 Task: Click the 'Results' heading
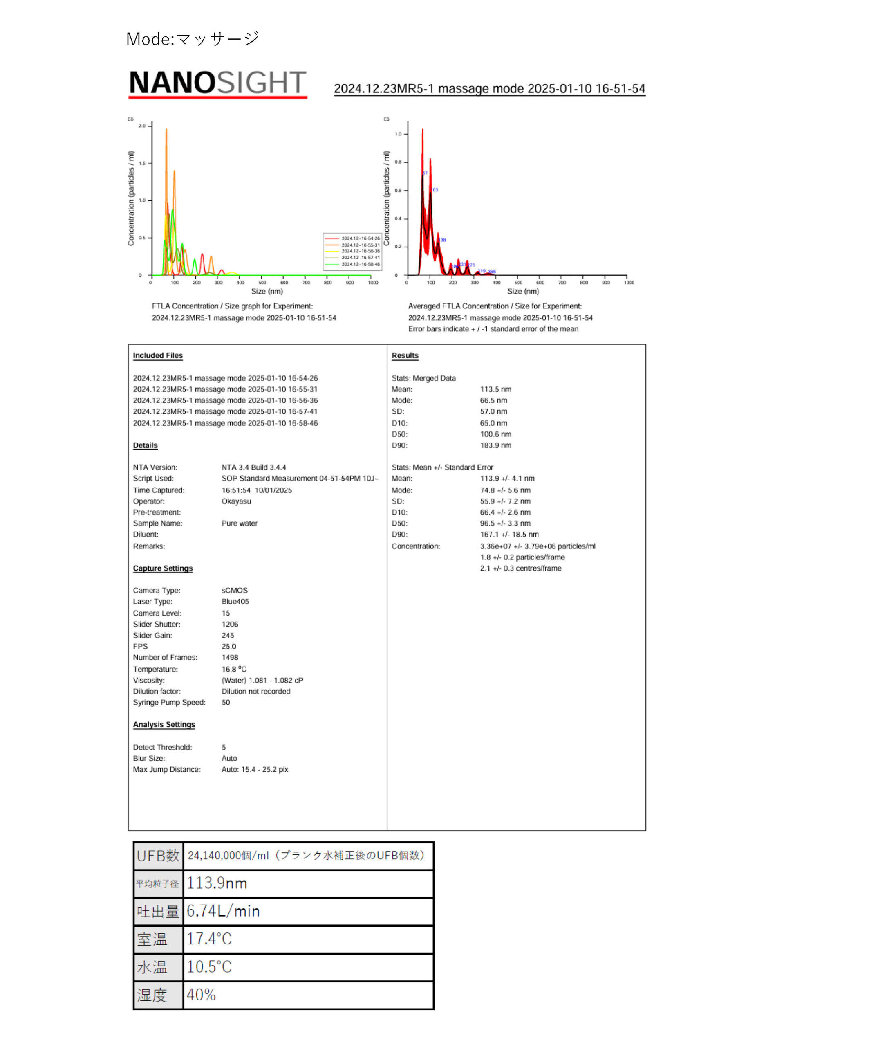(405, 355)
